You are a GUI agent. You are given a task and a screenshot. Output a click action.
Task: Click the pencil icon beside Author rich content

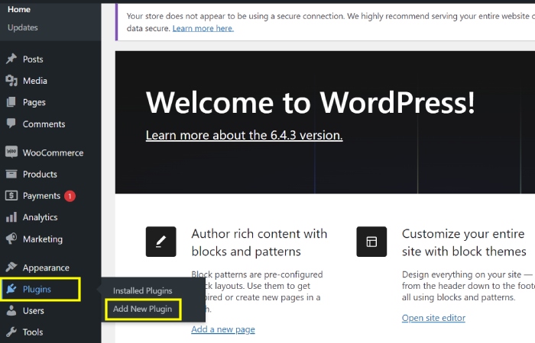pos(161,242)
